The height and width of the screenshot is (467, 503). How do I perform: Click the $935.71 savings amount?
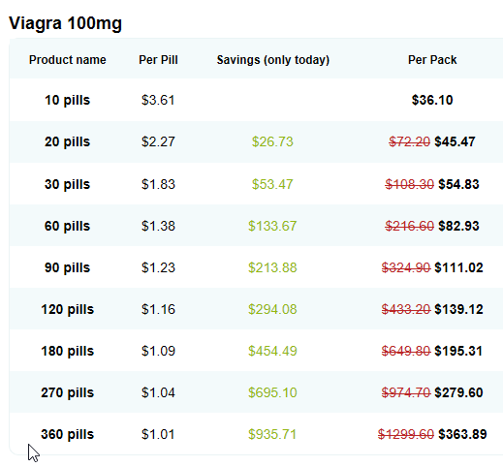272,434
